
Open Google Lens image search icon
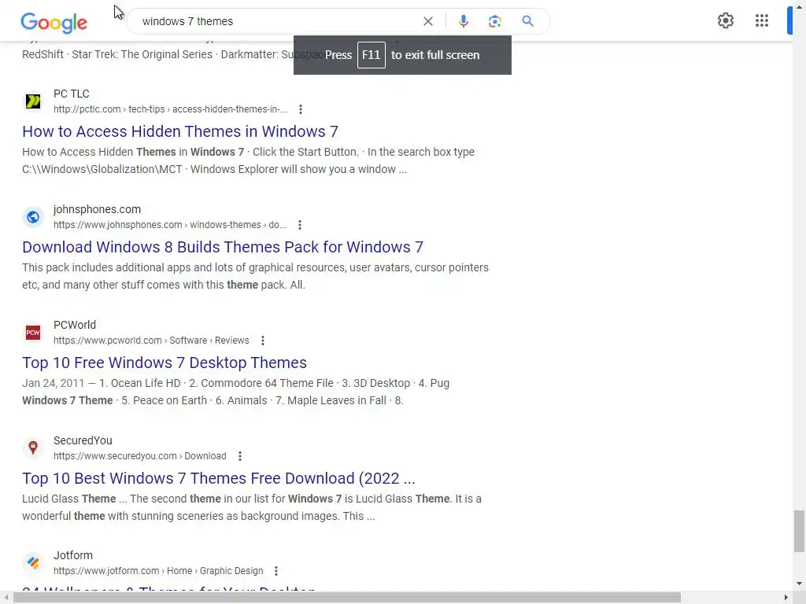coord(494,21)
